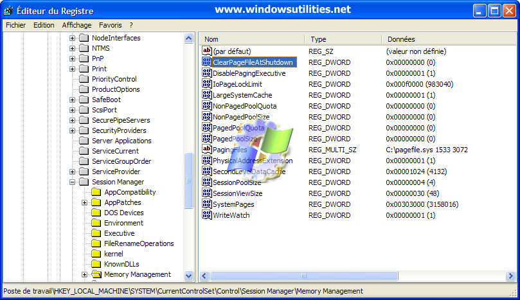Screen dimensions: 520x300
Task: Click the Registry Editor title bar icon
Action: pyautogui.click(x=8, y=11)
